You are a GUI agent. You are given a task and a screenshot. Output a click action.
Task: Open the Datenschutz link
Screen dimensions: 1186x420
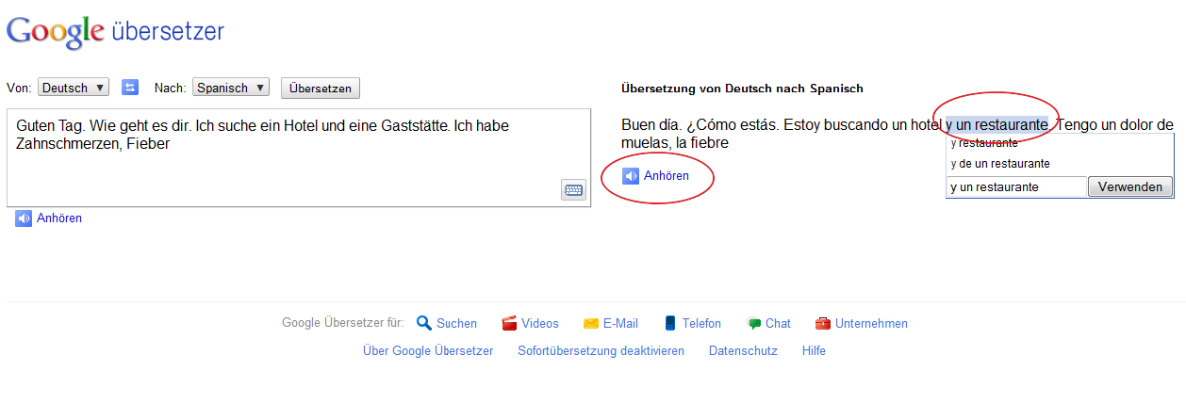(x=743, y=350)
